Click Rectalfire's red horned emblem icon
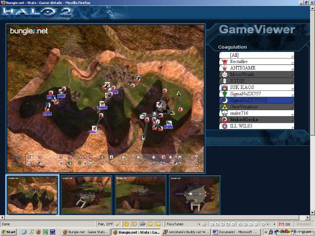The image size is (315, 236). (224, 62)
